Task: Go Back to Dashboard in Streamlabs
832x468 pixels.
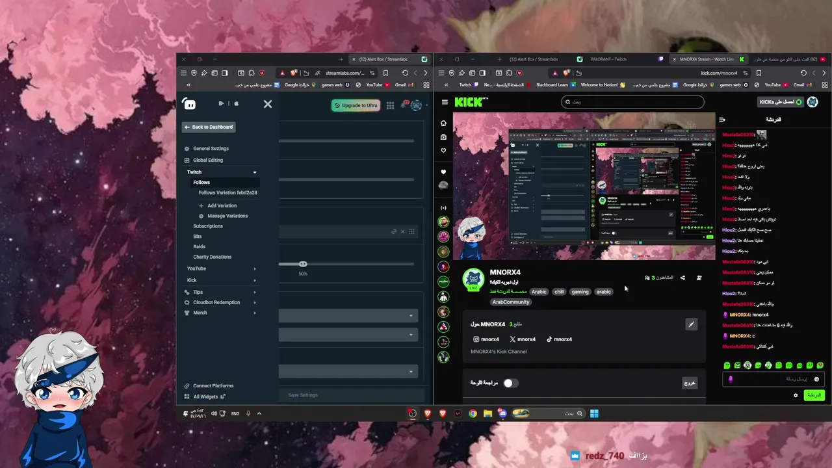Action: pyautogui.click(x=208, y=127)
